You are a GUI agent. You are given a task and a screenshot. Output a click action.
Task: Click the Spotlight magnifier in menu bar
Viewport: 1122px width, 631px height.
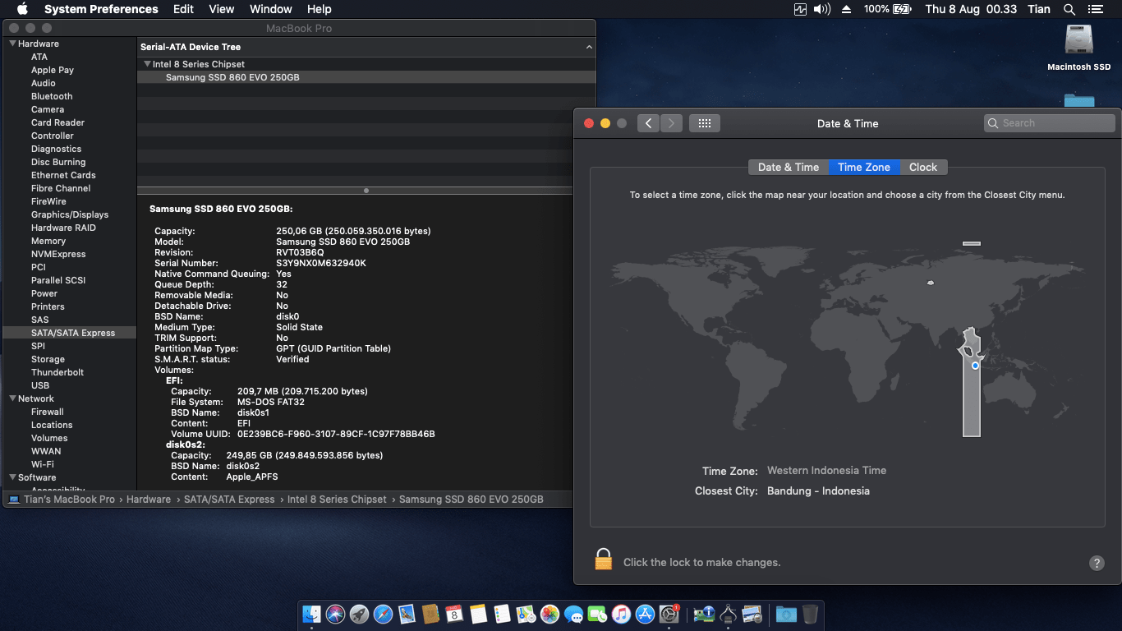click(1069, 9)
